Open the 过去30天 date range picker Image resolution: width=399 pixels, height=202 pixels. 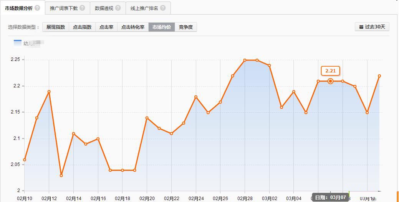coord(372,27)
